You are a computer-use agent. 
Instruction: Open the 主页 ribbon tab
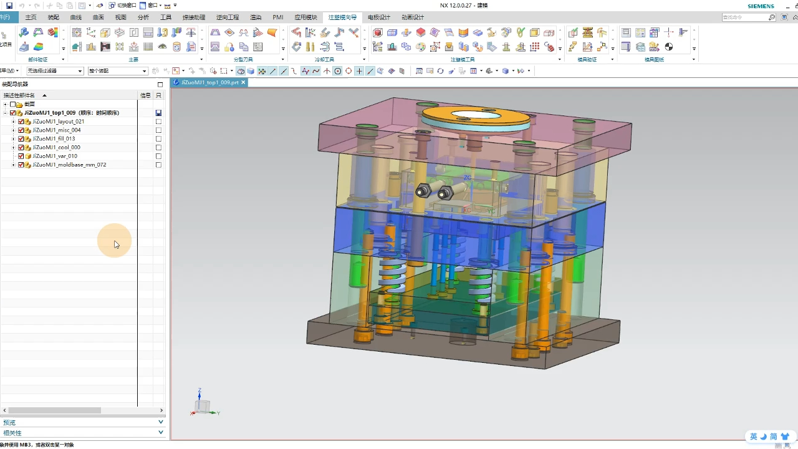(31, 17)
